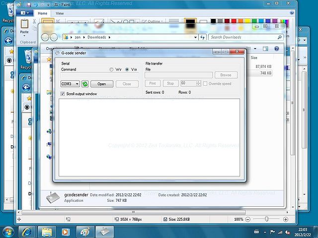Image resolution: width=318 pixels, height=238 pixels.
Task: Click Paint's horizontal scrollbar thumb
Action: pos(134,212)
